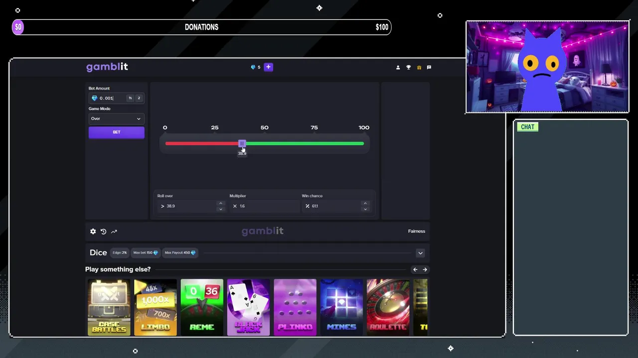Click the previous games left arrow
The width and height of the screenshot is (638, 358).
coord(415,269)
